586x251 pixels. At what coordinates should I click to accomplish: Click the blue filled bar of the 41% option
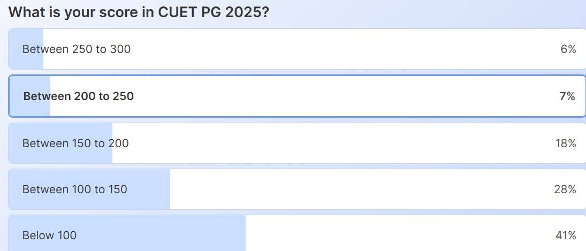(161, 235)
